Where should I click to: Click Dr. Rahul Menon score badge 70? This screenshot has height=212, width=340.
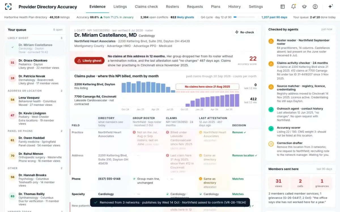(12, 156)
